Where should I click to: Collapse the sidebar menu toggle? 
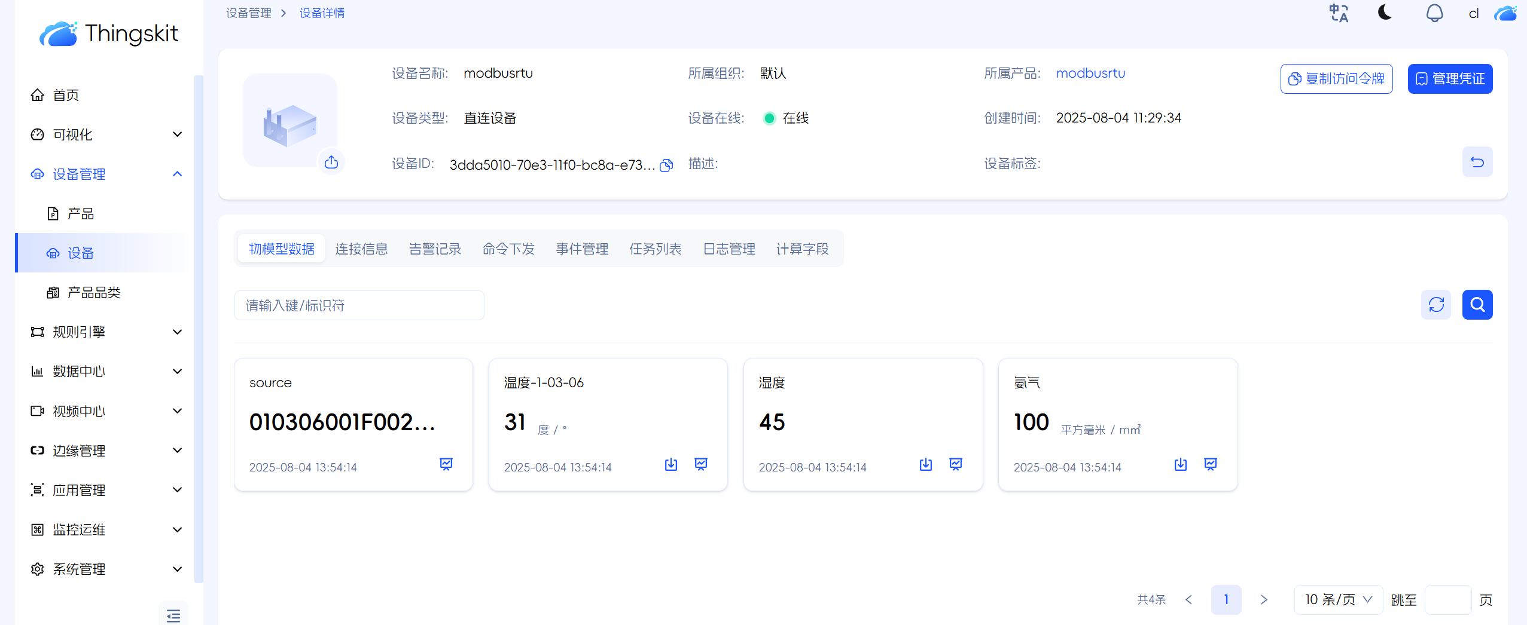(173, 615)
